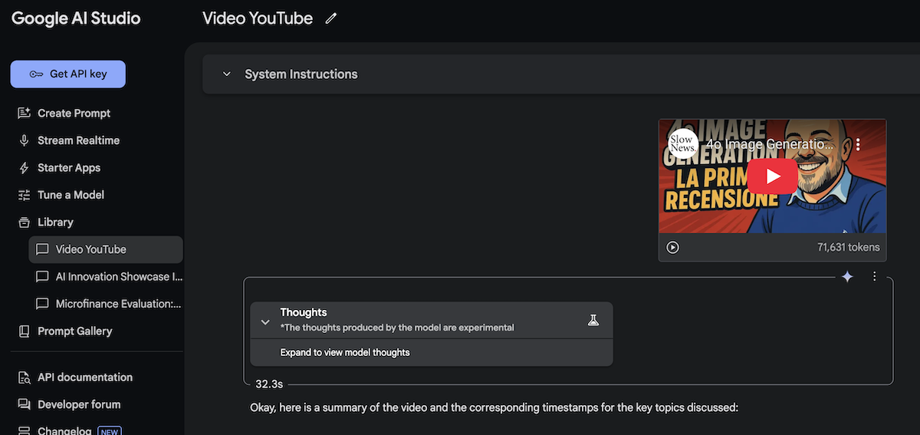The height and width of the screenshot is (435, 920).
Task: Click the Slow News channel logo
Action: [682, 143]
